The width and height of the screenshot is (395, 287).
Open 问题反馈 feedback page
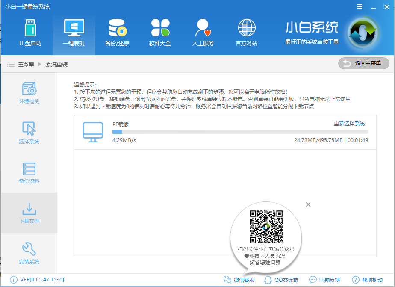pyautogui.click(x=324, y=279)
